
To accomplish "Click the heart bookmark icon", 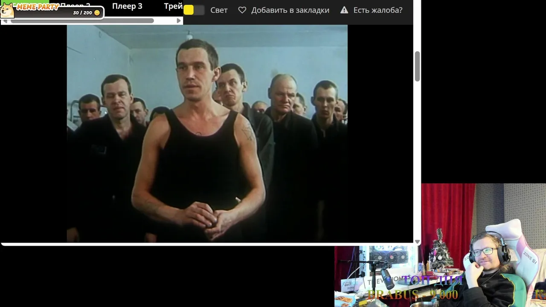I will pyautogui.click(x=242, y=10).
